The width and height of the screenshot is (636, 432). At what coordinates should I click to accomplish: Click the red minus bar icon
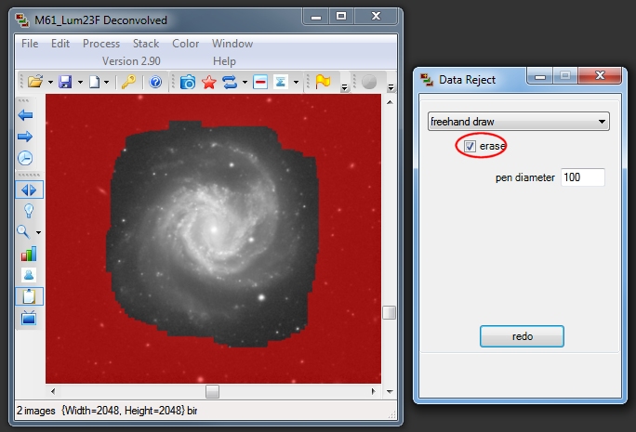[x=260, y=82]
